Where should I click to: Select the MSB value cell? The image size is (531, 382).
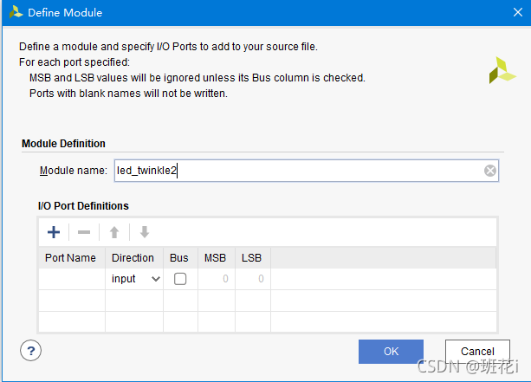217,279
